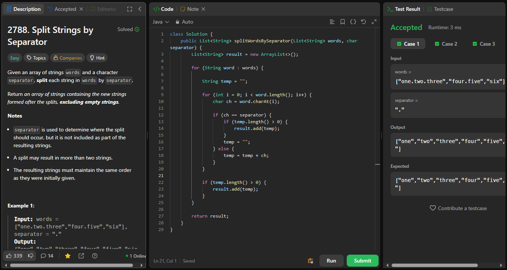Click the Hint indicator
507x270 pixels.
tap(97, 57)
